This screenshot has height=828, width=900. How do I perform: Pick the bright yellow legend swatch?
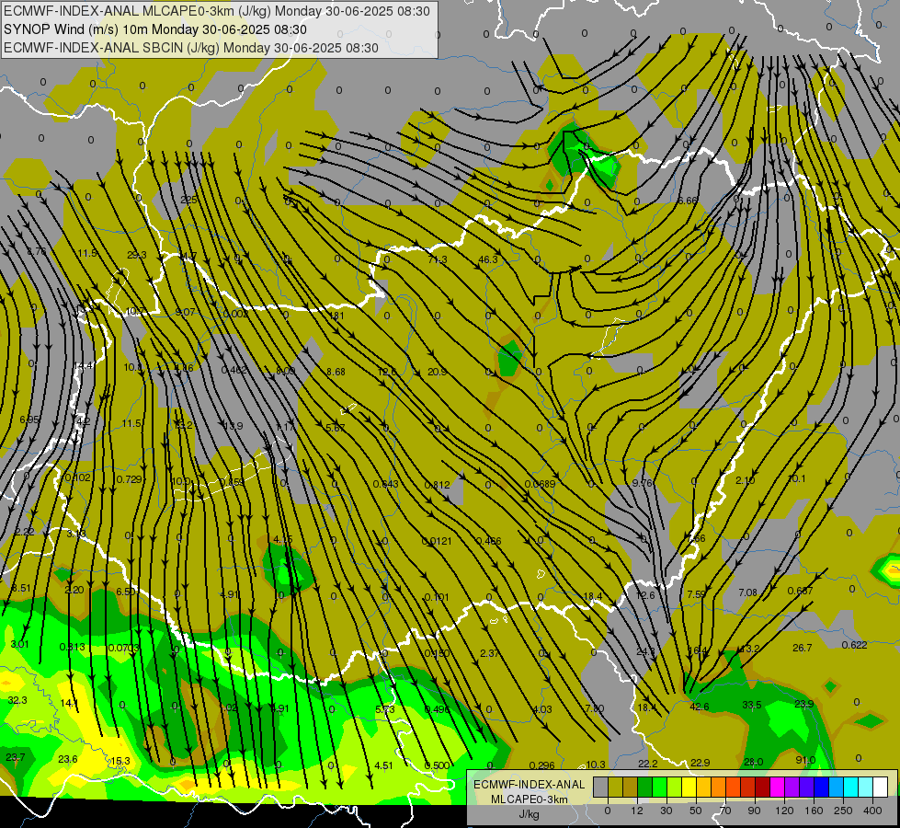pyautogui.click(x=689, y=787)
